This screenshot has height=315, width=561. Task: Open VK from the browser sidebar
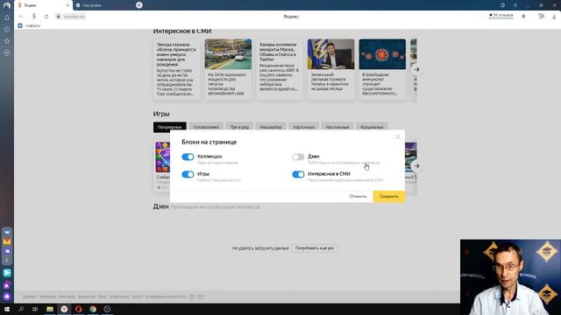click(x=7, y=232)
